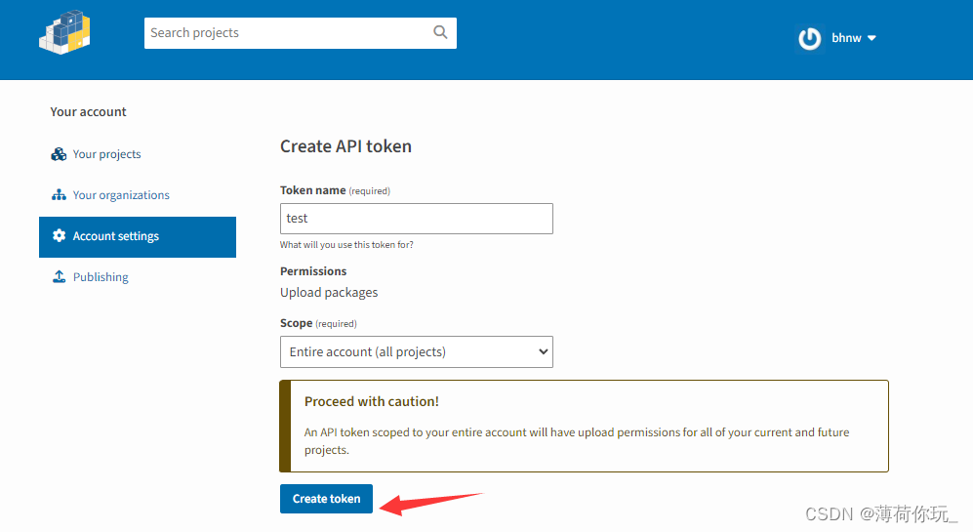Image resolution: width=973 pixels, height=532 pixels.
Task: Expand the bhnw user menu caret
Action: (872, 38)
